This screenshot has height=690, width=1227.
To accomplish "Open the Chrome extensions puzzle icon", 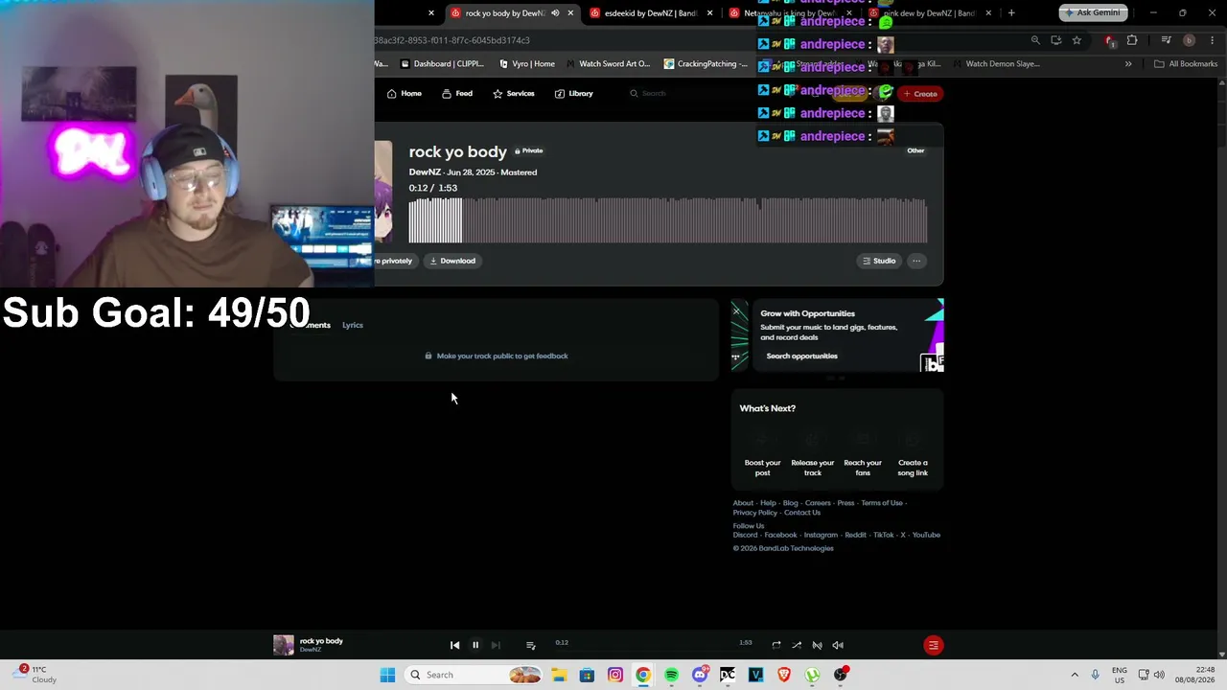I will [x=1132, y=40].
